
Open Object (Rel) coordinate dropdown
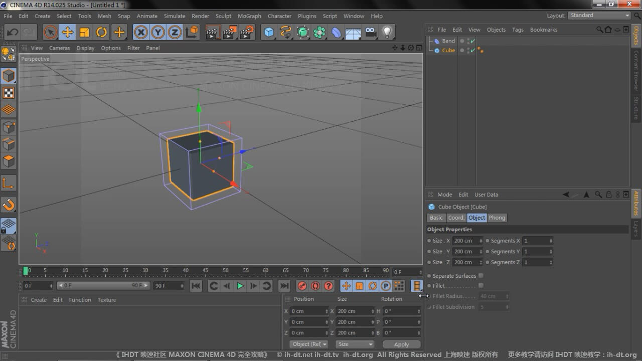(309, 344)
